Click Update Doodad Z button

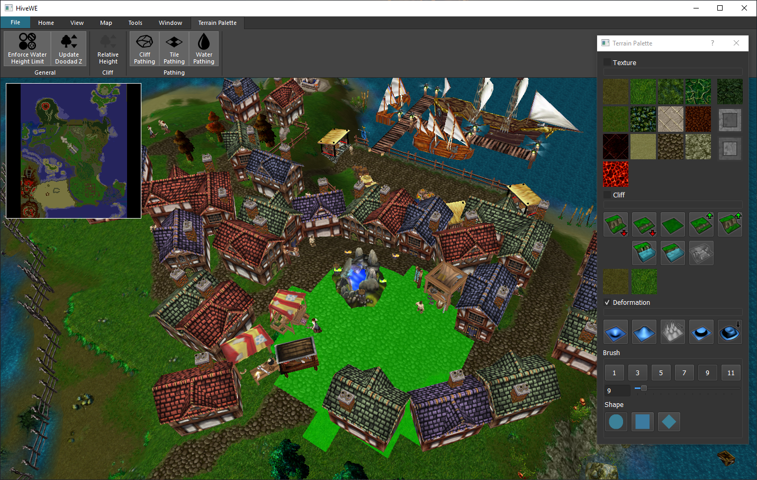click(69, 49)
